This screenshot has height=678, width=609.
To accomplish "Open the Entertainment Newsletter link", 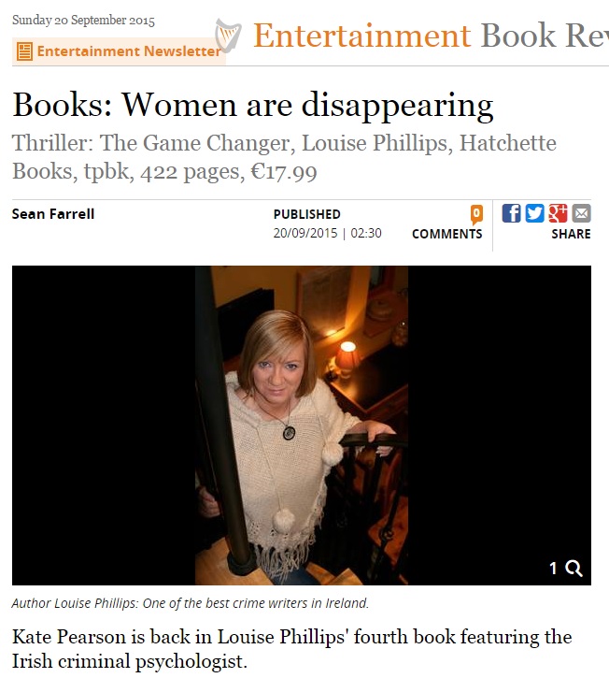I will [x=129, y=51].
